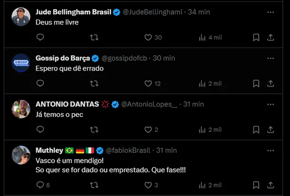Like Muthley's tweet with 3 likes
This screenshot has height=196, width=290.
[x=148, y=185]
